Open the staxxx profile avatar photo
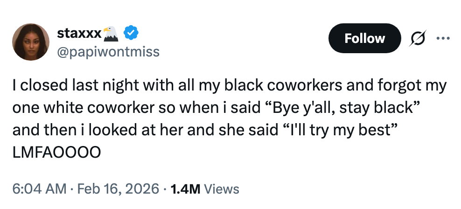This screenshot has height=209, width=461. click(x=31, y=42)
